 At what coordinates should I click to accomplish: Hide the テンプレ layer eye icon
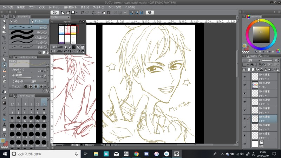coord(244,85)
